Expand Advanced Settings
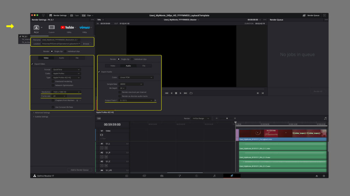 (41, 113)
